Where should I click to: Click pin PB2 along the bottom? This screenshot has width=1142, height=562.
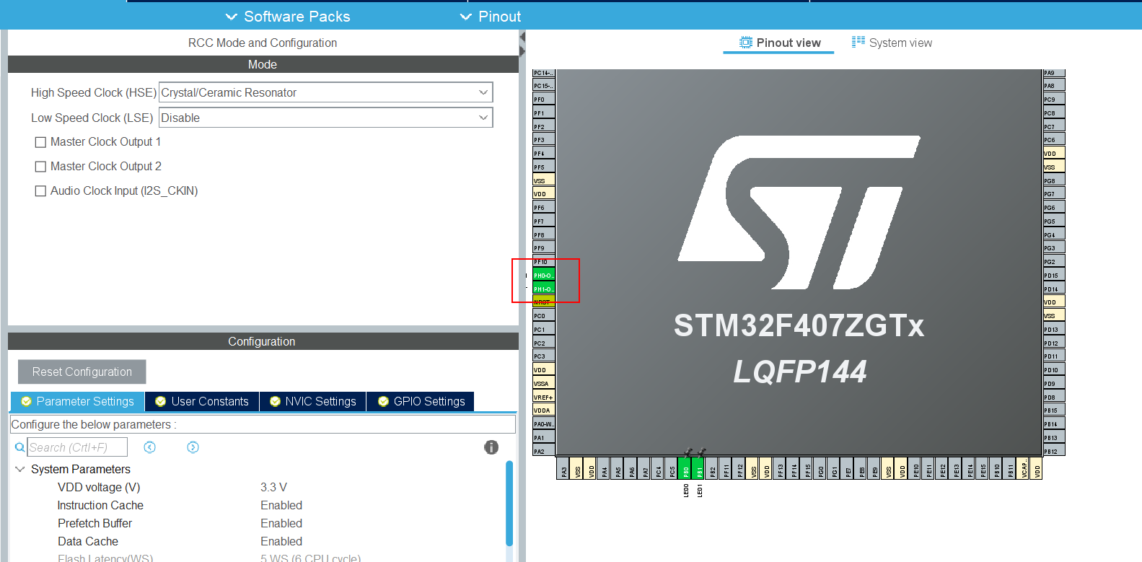point(712,468)
